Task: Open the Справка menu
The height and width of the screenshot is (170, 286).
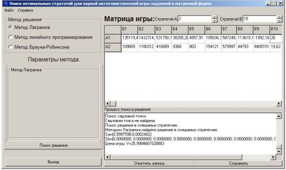Action: point(25,11)
